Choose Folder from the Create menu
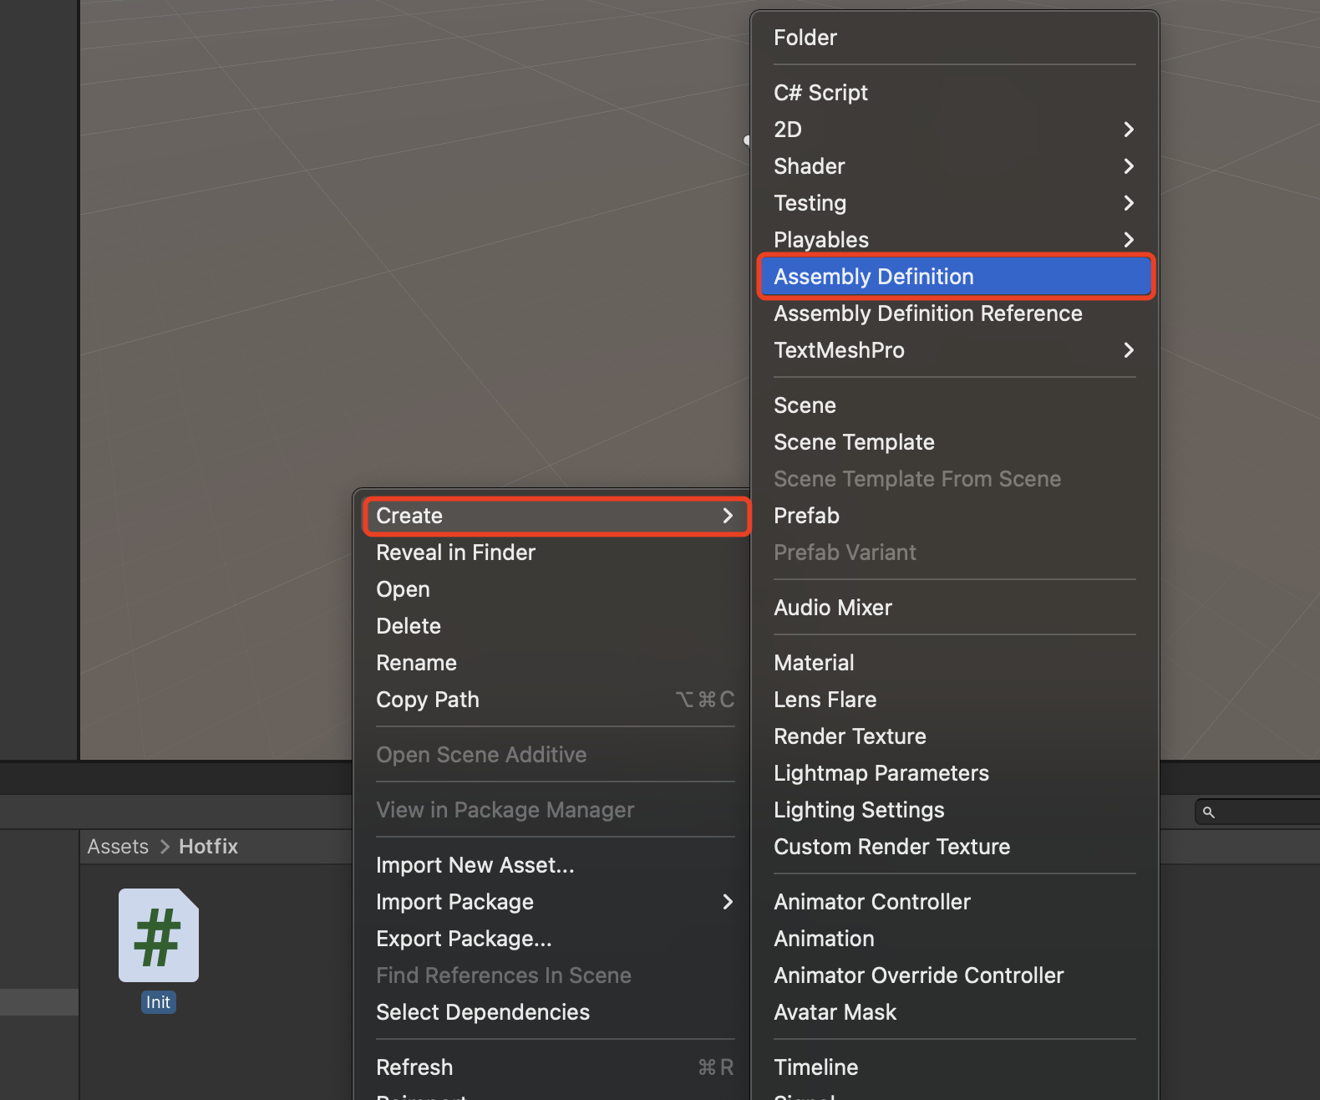 pos(955,38)
